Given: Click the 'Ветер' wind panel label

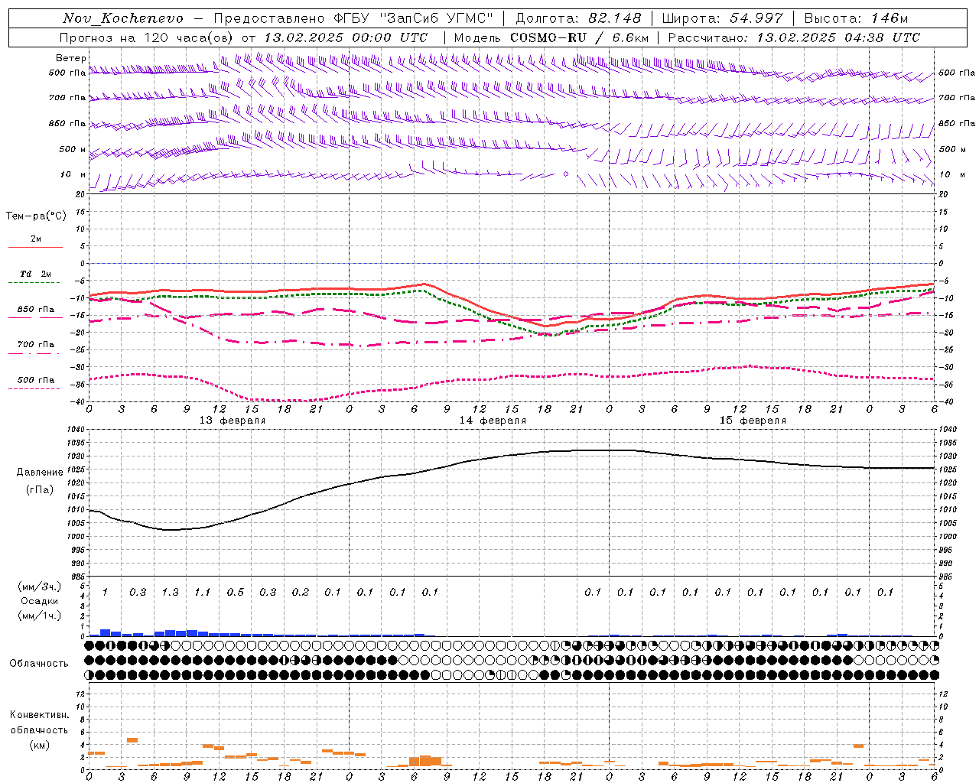Looking at the screenshot, I should (x=71, y=58).
